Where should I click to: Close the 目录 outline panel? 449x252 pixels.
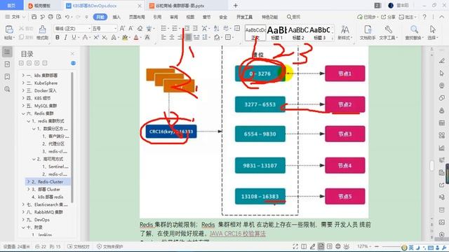72,53
